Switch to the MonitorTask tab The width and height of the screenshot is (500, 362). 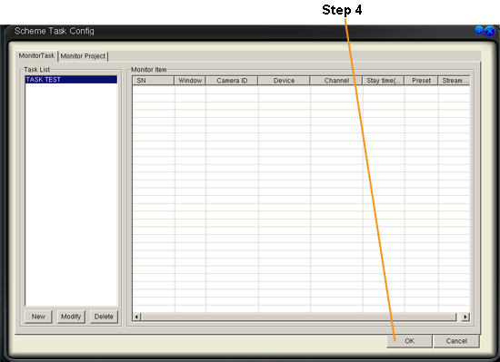click(36, 56)
